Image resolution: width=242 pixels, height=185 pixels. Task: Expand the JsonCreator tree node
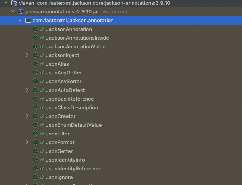(x=27, y=116)
